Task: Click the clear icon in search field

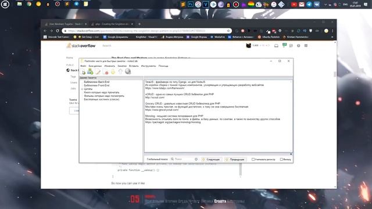Action: pyautogui.click(x=196, y=159)
